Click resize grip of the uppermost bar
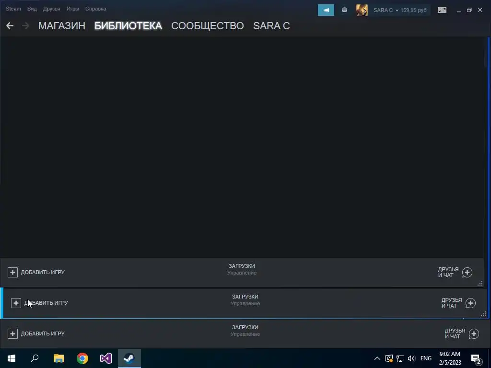The width and height of the screenshot is (491, 368). 480,284
